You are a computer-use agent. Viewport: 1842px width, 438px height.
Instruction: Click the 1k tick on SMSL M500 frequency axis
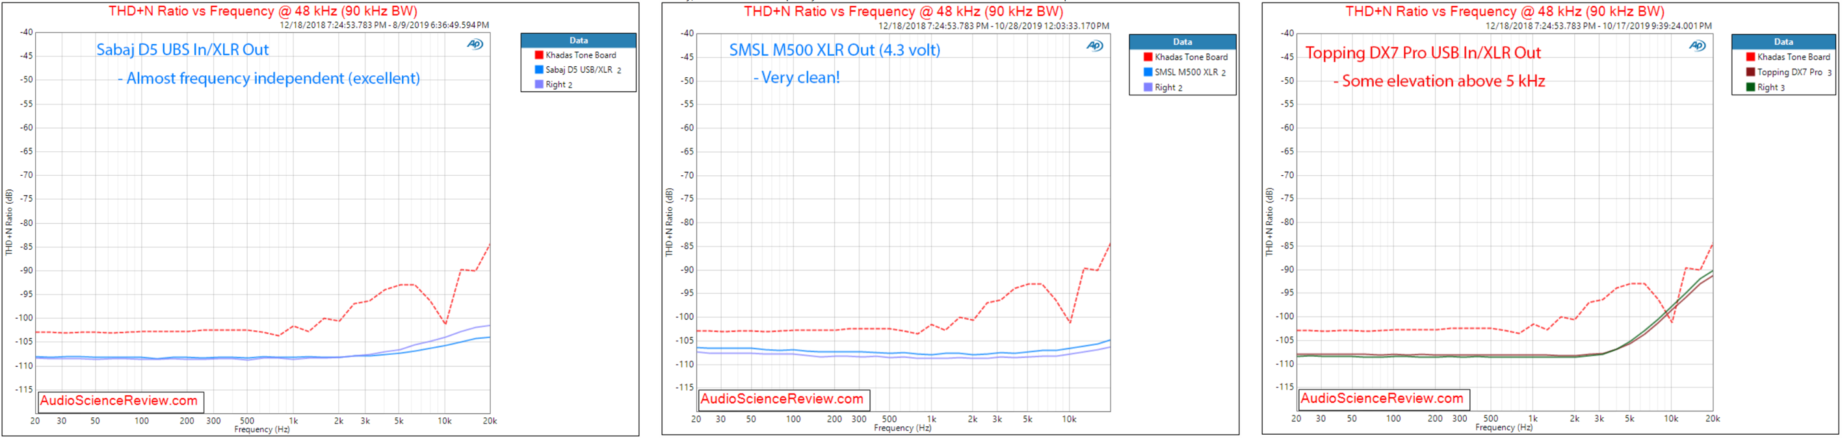coord(931,419)
